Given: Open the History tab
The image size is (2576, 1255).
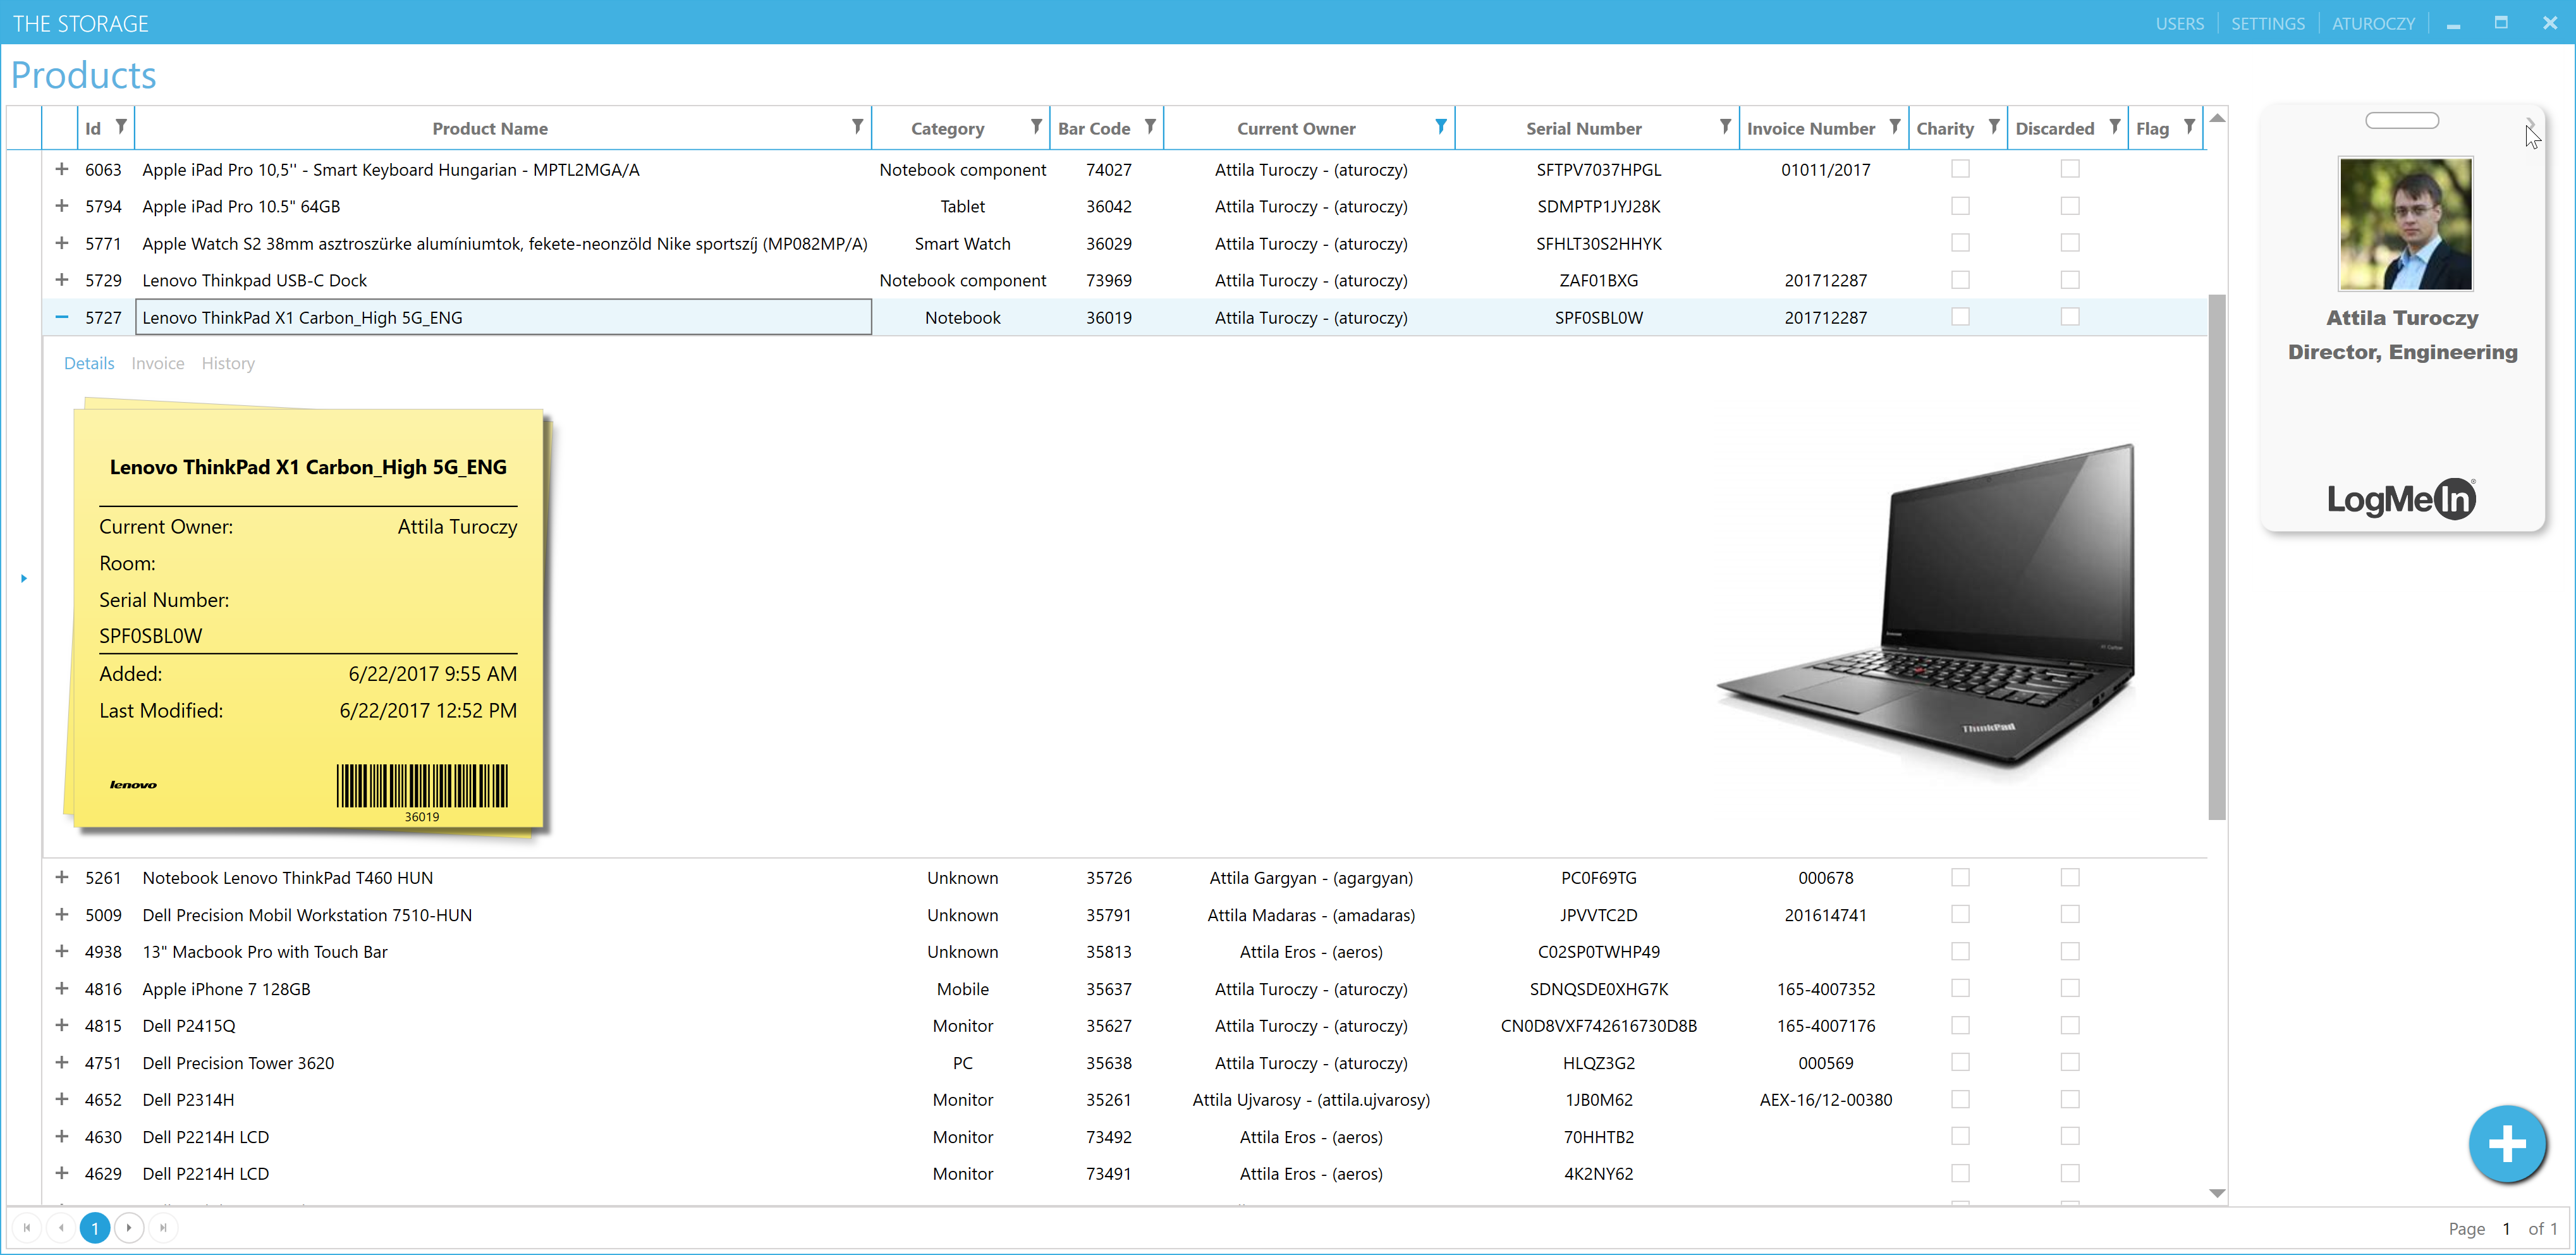Looking at the screenshot, I should tap(228, 363).
